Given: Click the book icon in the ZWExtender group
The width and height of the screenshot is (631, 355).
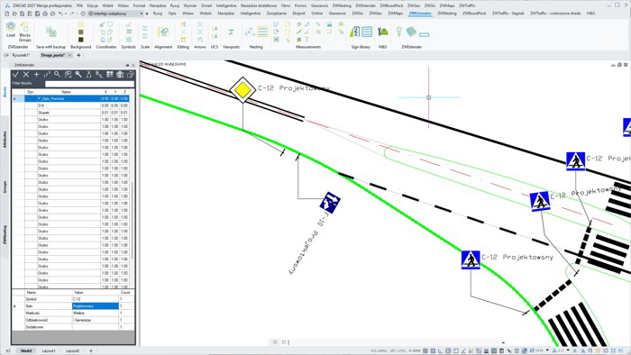Looking at the screenshot, I should tap(411, 32).
